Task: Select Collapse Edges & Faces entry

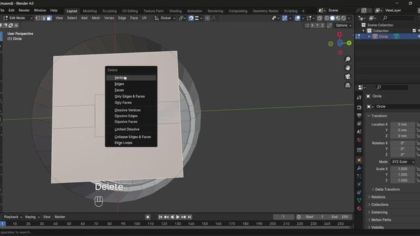Action: (131, 137)
